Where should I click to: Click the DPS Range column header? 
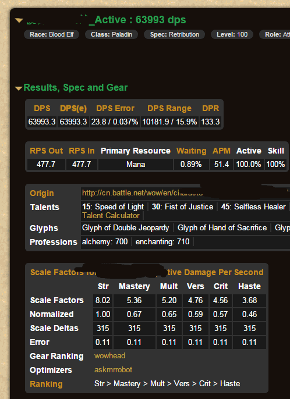pos(169,108)
